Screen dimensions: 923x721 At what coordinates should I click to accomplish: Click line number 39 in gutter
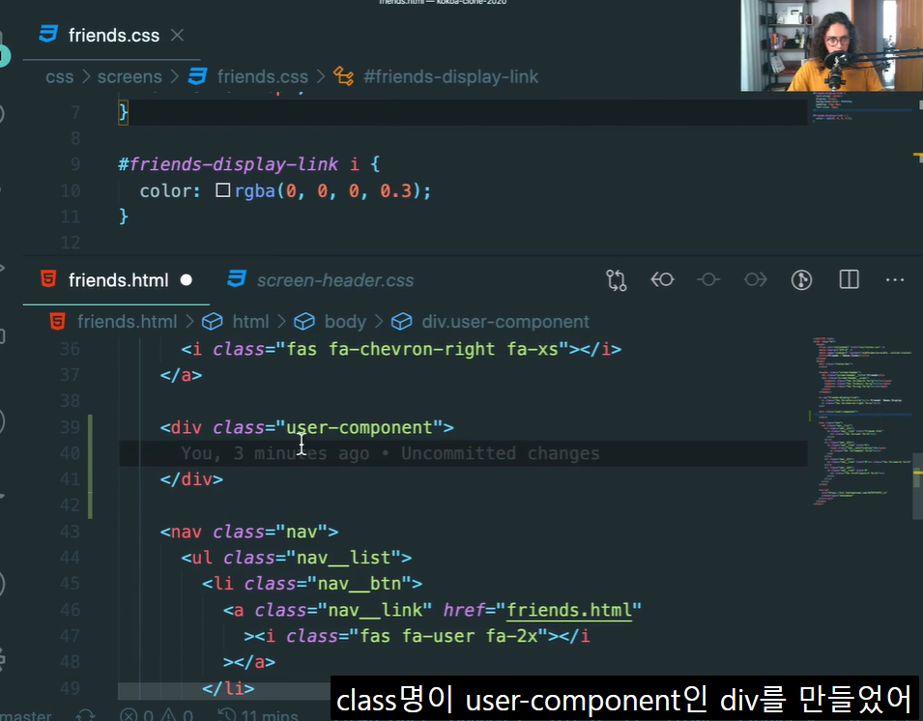70,427
